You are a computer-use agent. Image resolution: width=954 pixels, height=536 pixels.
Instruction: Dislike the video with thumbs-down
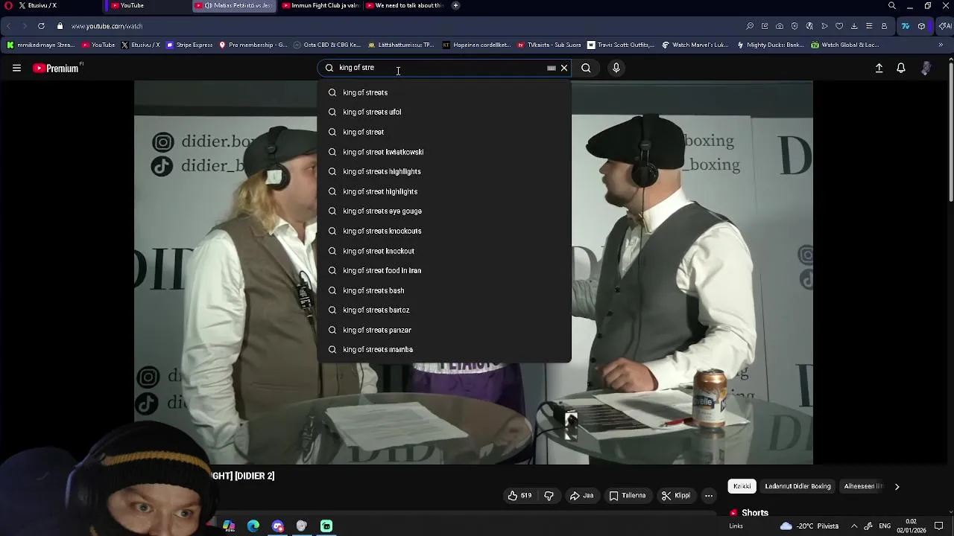(549, 496)
